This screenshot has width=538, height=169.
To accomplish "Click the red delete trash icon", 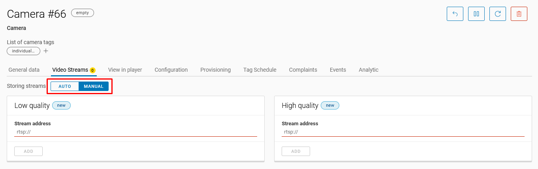I will pos(519,14).
